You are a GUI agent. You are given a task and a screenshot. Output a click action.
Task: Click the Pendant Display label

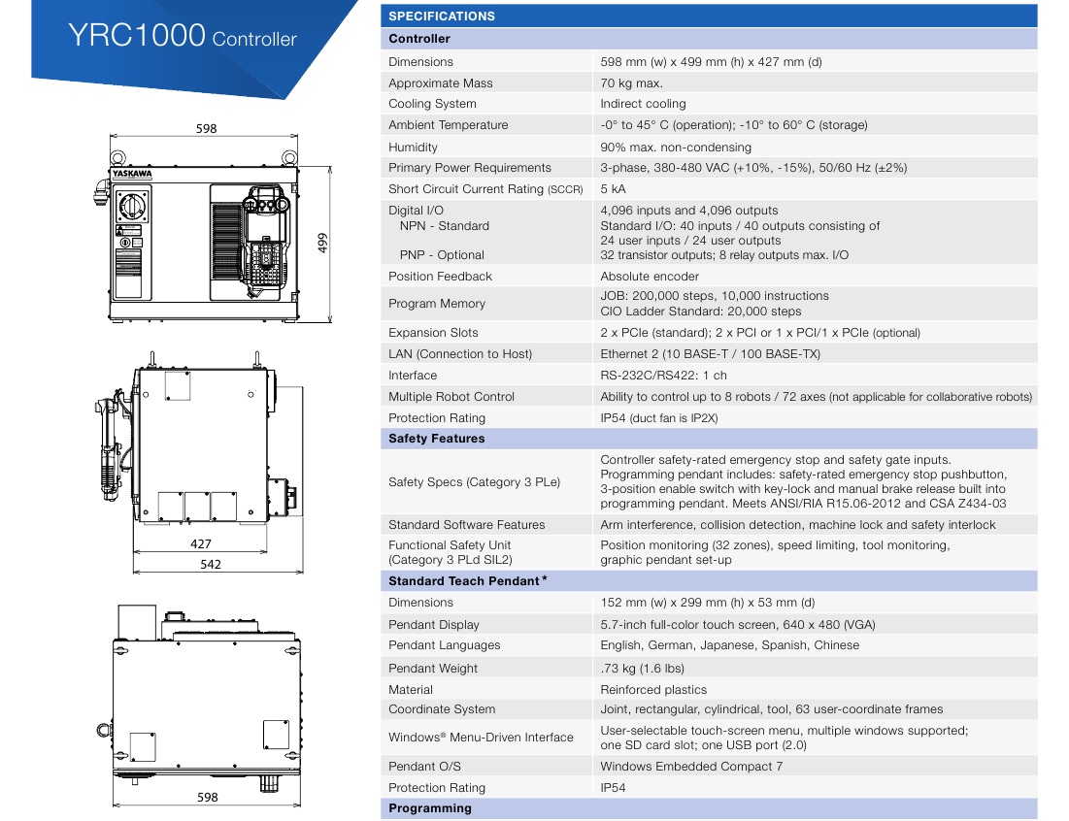(434, 625)
